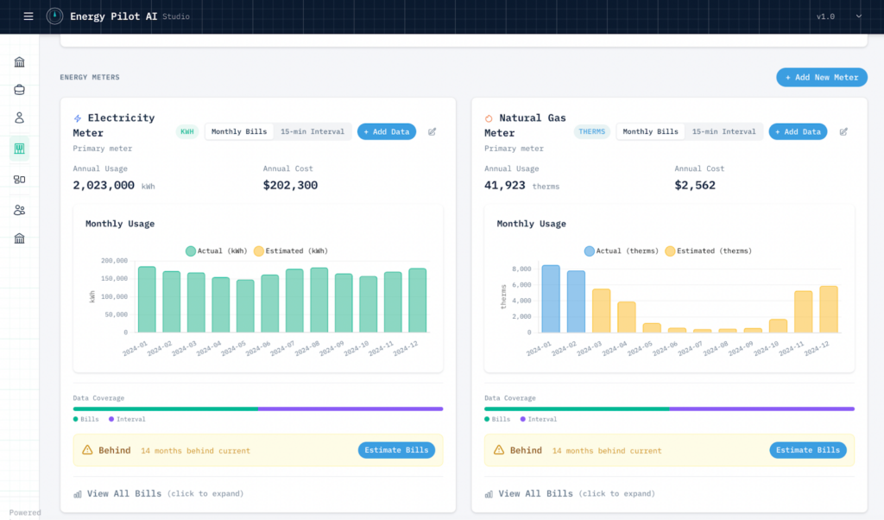Toggle the Actual (kWh) legend series

[215, 251]
